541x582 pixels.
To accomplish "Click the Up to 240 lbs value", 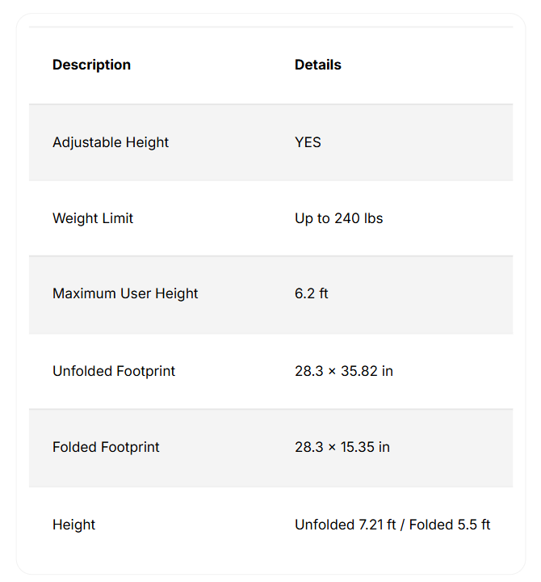I will pyautogui.click(x=338, y=218).
